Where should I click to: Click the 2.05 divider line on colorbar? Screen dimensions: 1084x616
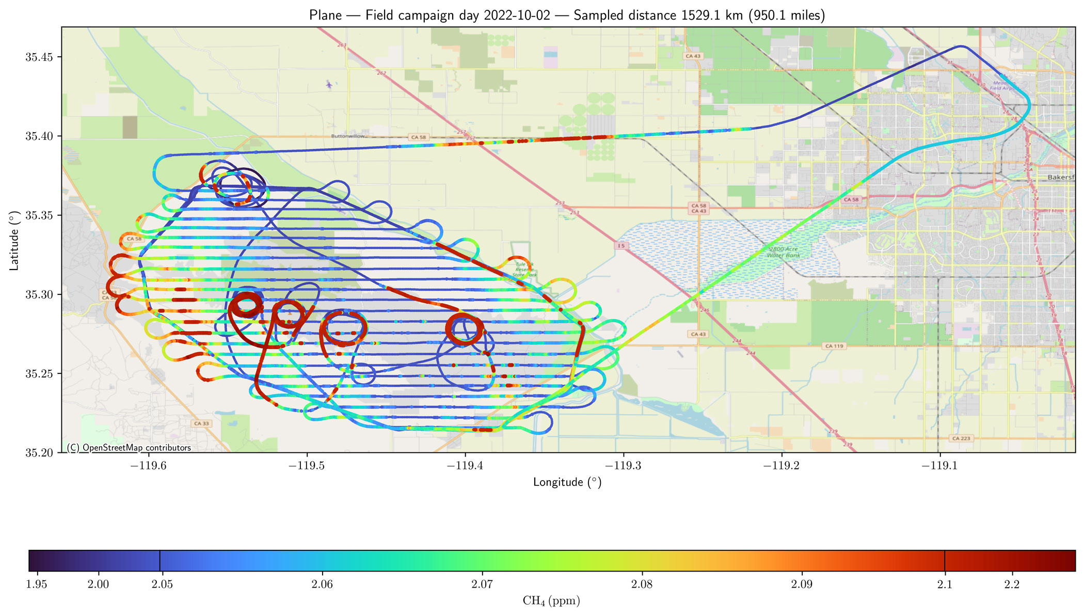[x=160, y=561]
